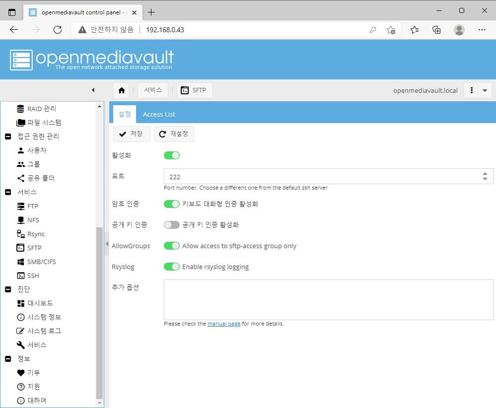This screenshot has width=496, height=408.
Task: Save settings with 저장 button
Action: pyautogui.click(x=132, y=134)
